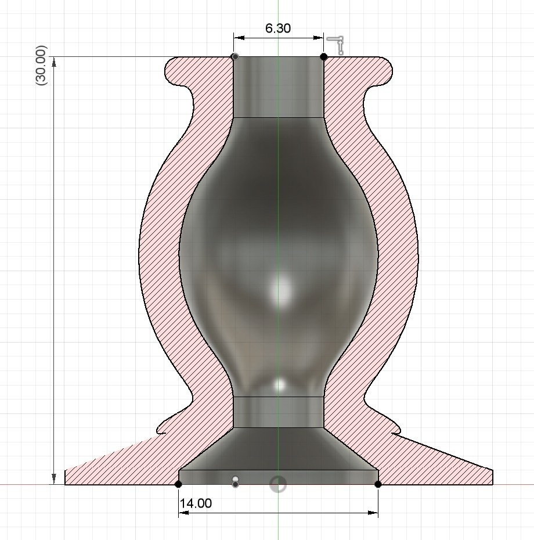Select the (30.00) driven dimension label

click(x=41, y=66)
